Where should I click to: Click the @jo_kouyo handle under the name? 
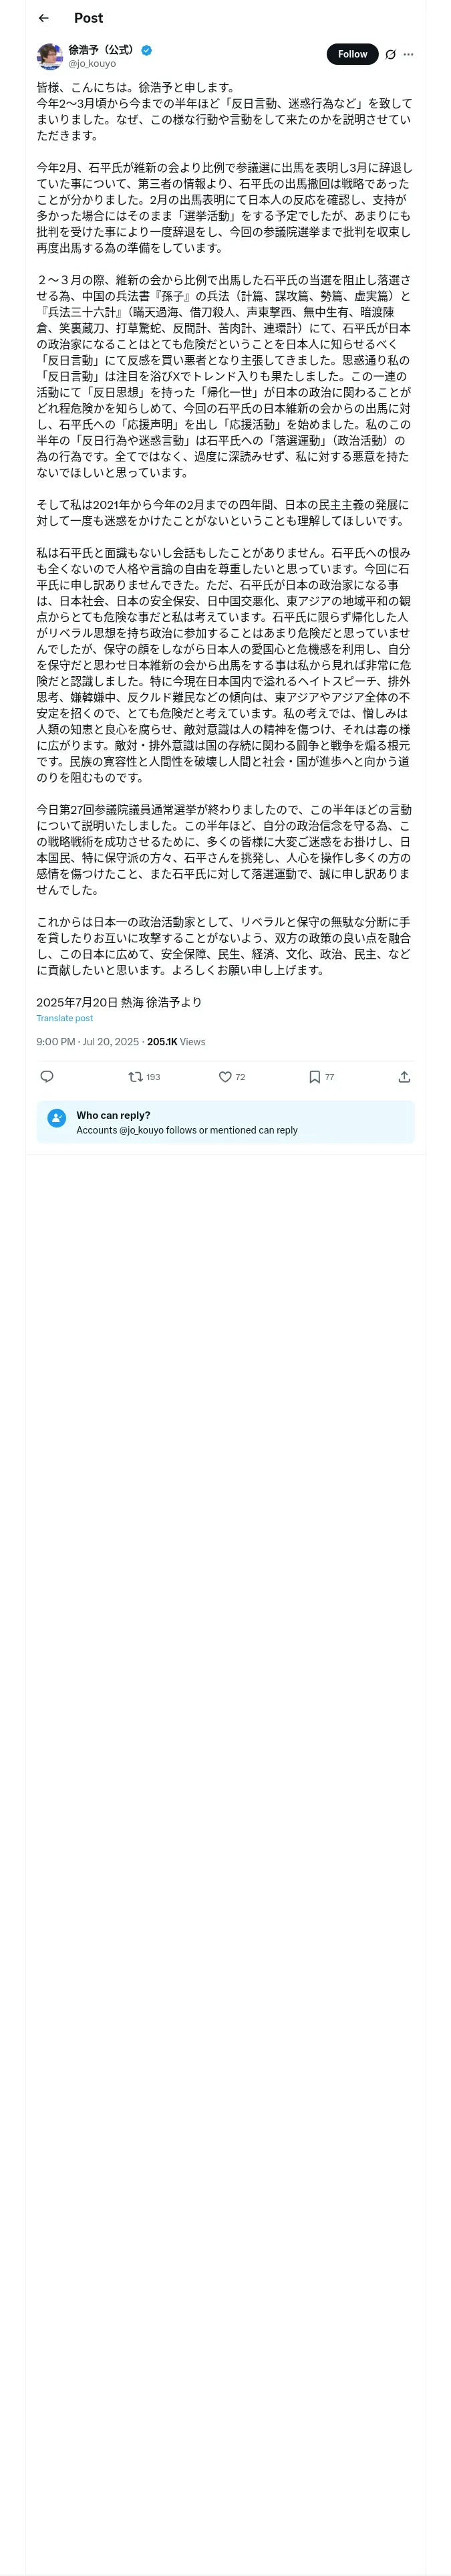[x=92, y=63]
